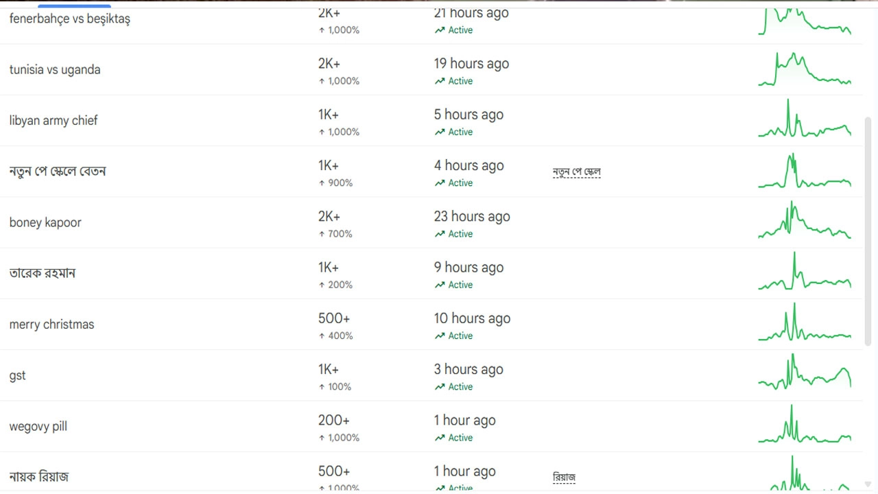The width and height of the screenshot is (878, 494).
Task: Click the Active trend icon for tunisia vs uganda
Action: [440, 81]
